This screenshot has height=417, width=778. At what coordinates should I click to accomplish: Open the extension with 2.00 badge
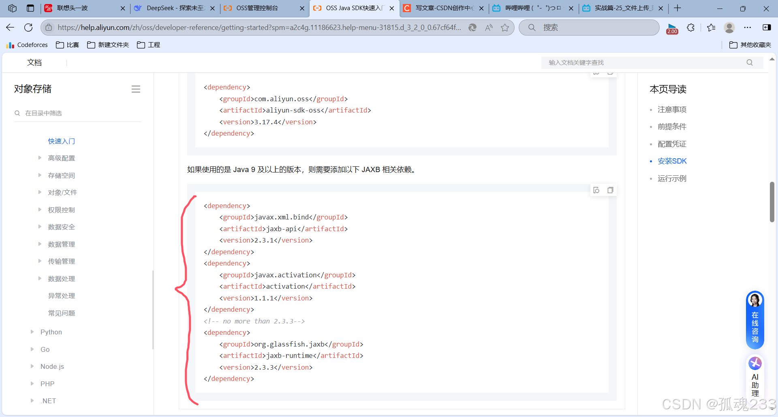coord(672,28)
